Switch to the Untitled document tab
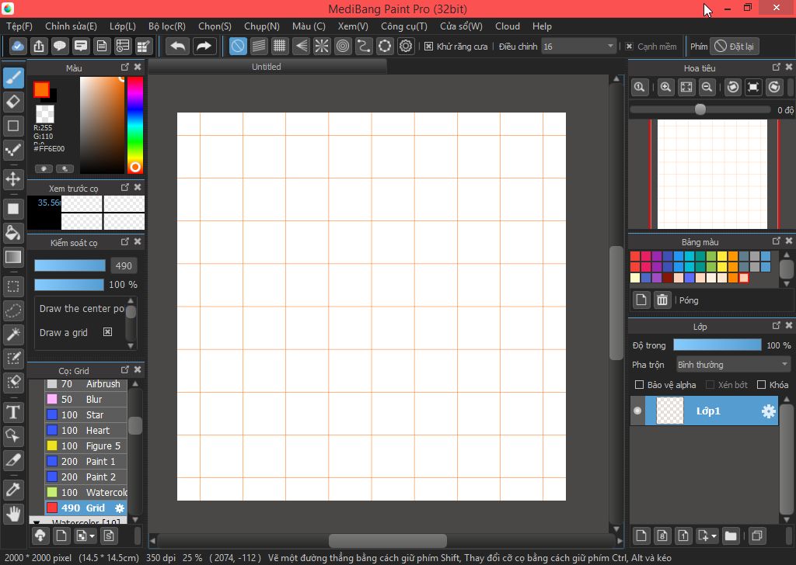Viewport: 796px width, 565px height. point(267,67)
